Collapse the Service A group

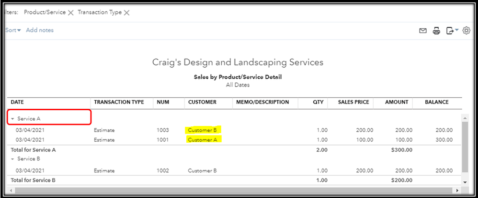(x=12, y=119)
